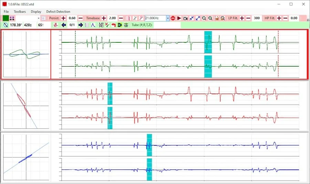The image size is (310, 184).
Task: Click the dashed diagonal line icon
Action: (x=135, y=18)
